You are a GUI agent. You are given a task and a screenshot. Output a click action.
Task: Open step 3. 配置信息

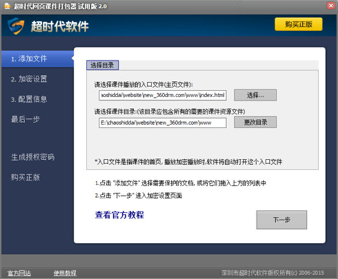(29, 99)
